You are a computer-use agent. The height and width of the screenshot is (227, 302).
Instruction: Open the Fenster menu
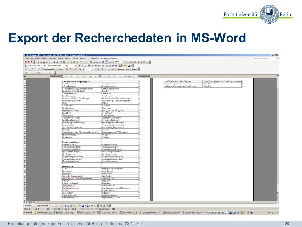[x=83, y=58]
